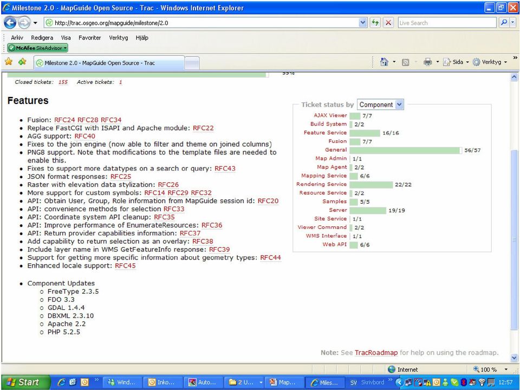Open the RFC22 link

[x=203, y=128]
